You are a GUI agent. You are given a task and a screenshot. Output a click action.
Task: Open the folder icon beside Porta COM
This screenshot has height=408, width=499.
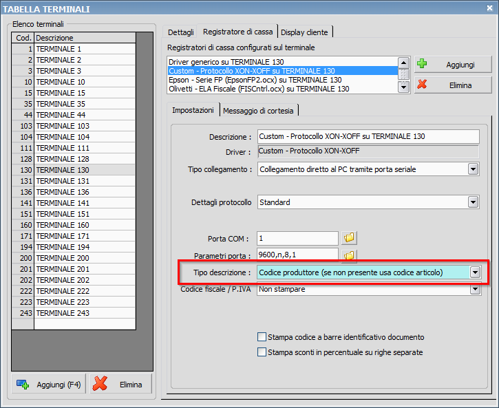pos(349,238)
